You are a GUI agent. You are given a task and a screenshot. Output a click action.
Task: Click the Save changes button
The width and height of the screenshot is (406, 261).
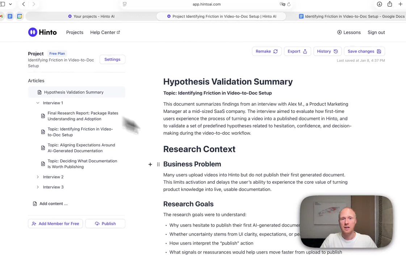click(x=364, y=51)
